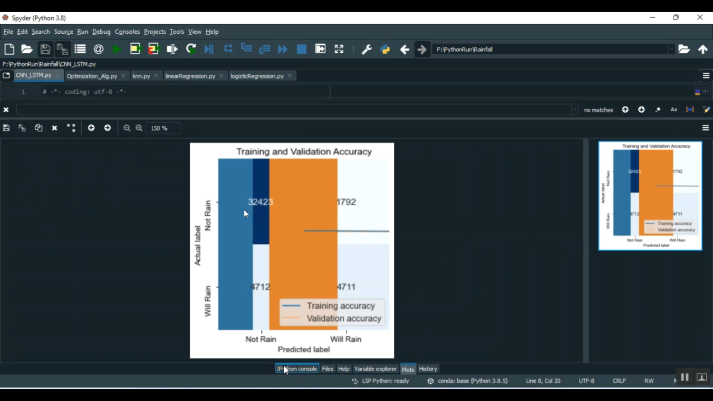Remove all plots with the multi-X icon

71,128
